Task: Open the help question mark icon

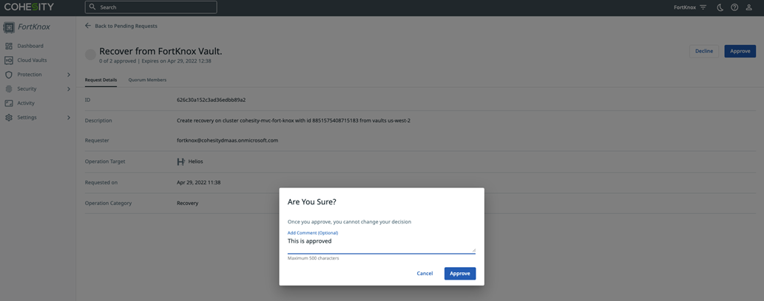Action: [734, 7]
